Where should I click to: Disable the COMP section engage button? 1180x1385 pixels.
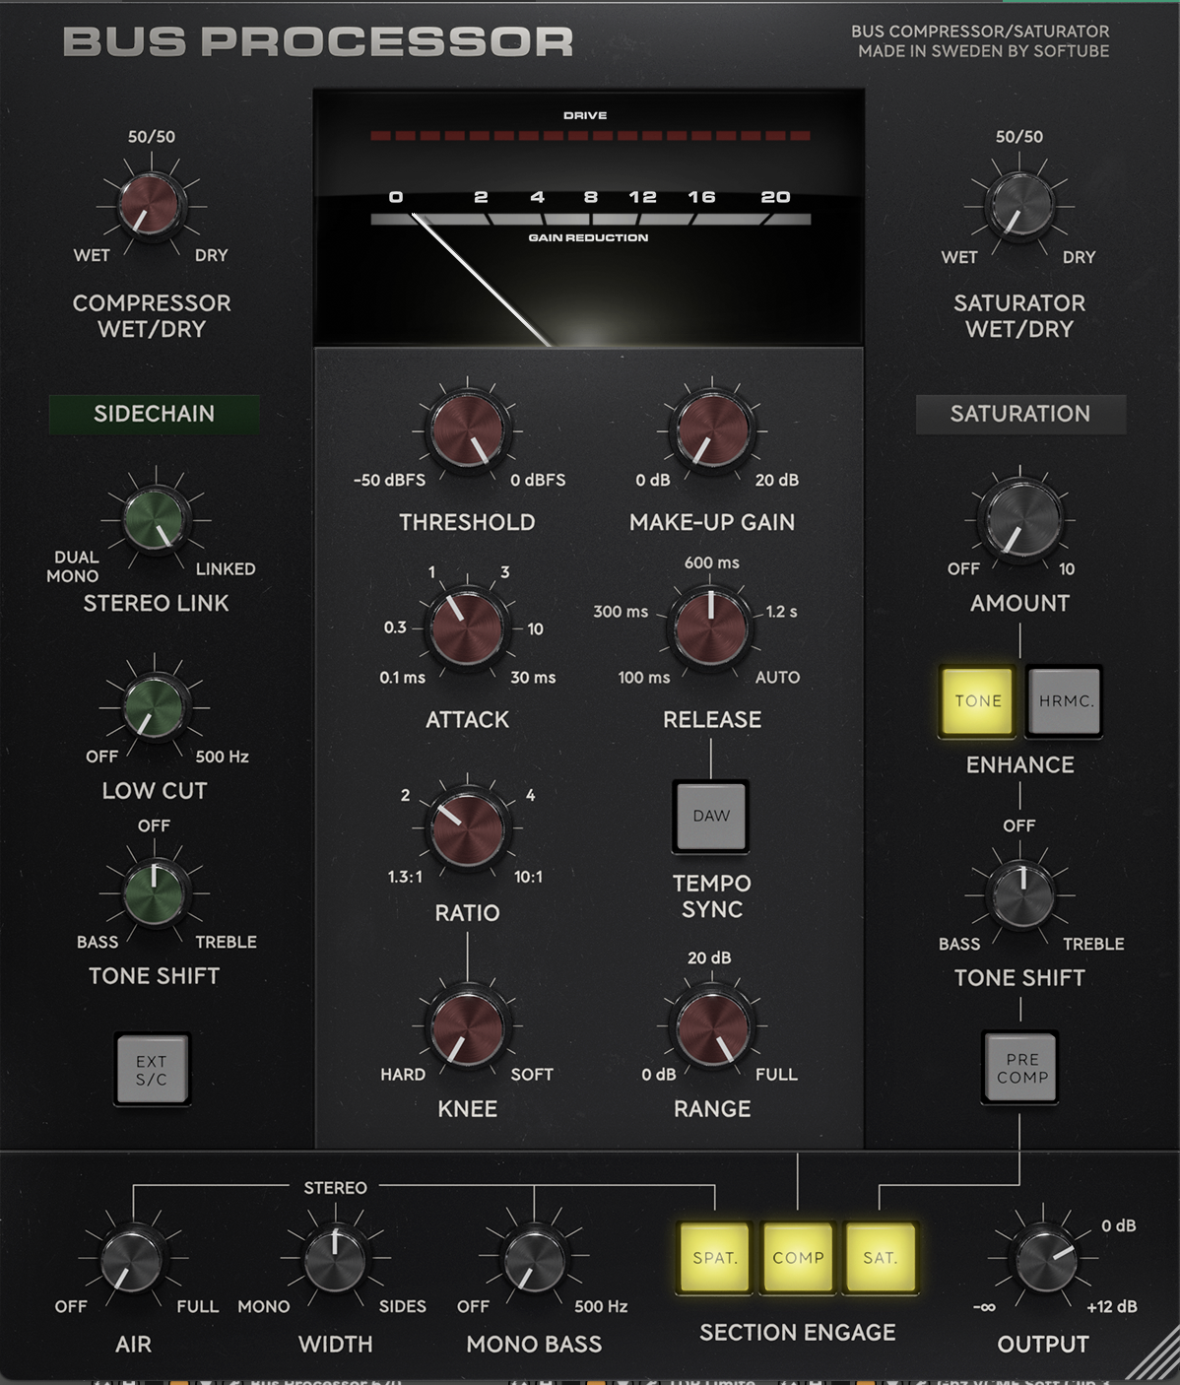click(798, 1258)
